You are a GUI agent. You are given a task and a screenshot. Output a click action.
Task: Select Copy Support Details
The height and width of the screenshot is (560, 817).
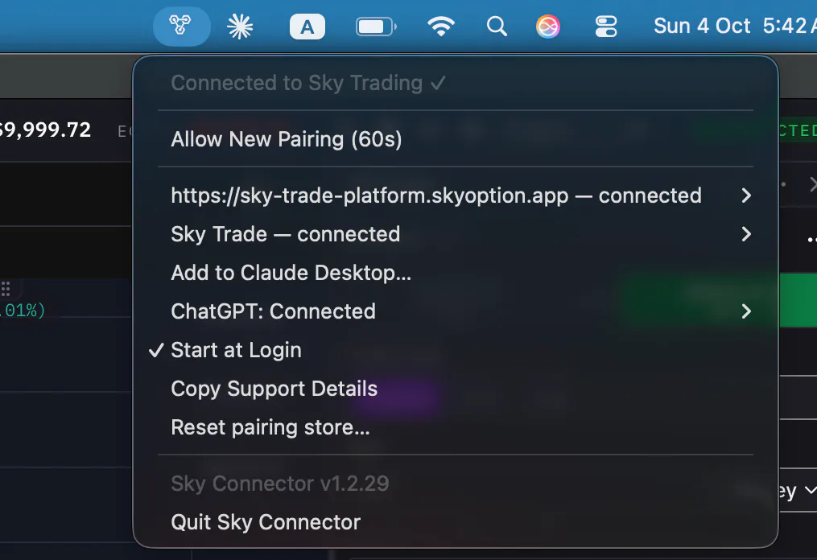(x=456, y=389)
